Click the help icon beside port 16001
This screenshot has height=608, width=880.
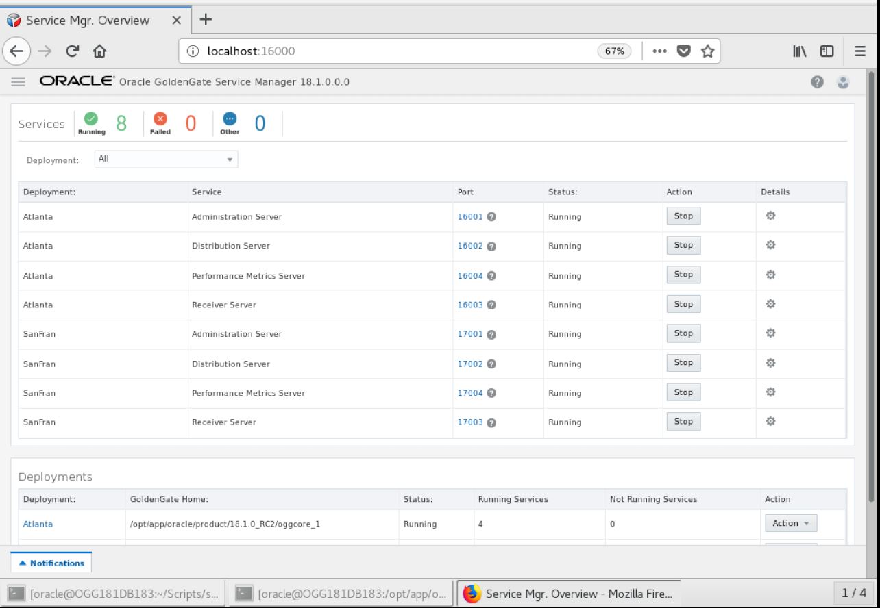[491, 217]
